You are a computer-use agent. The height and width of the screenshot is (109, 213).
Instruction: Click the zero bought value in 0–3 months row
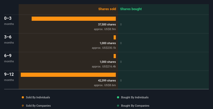click(x=121, y=24)
